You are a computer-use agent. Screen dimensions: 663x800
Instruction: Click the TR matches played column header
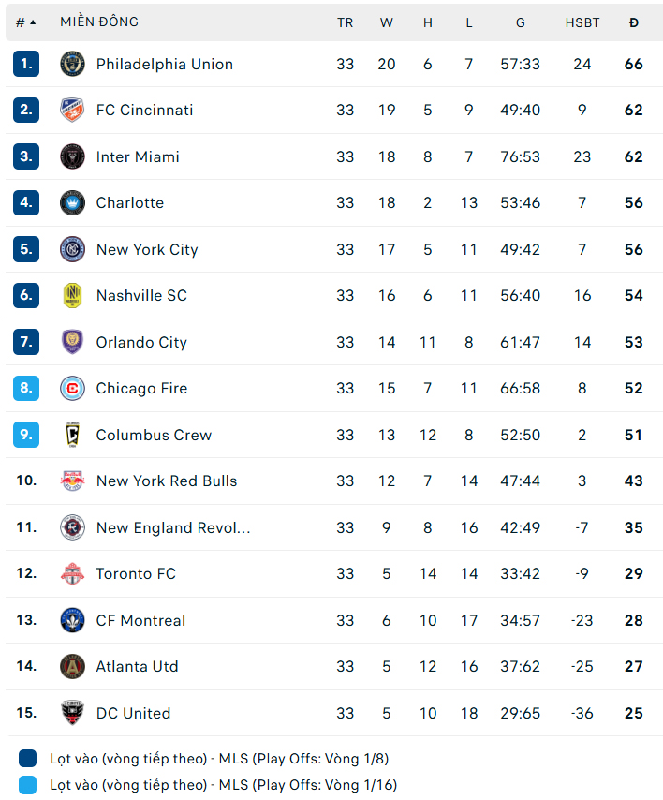pyautogui.click(x=346, y=22)
